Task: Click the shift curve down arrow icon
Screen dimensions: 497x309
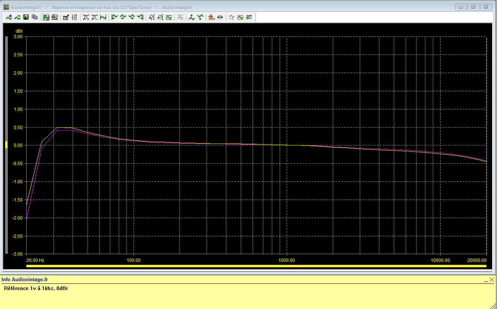Action: pyautogui.click(x=200, y=17)
